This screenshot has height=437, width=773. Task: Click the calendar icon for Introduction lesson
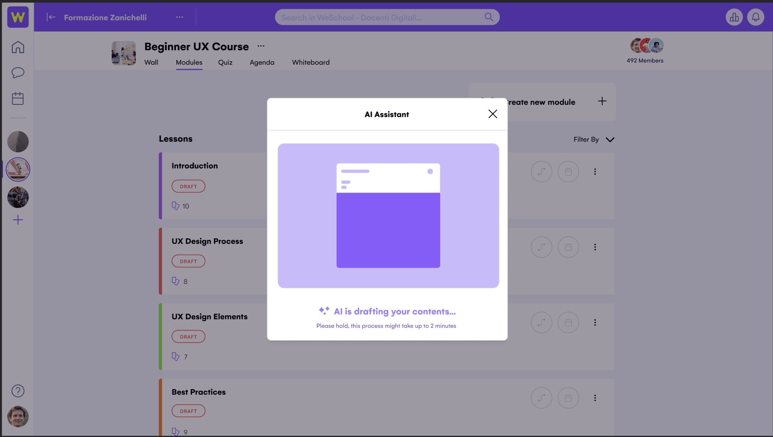point(568,172)
